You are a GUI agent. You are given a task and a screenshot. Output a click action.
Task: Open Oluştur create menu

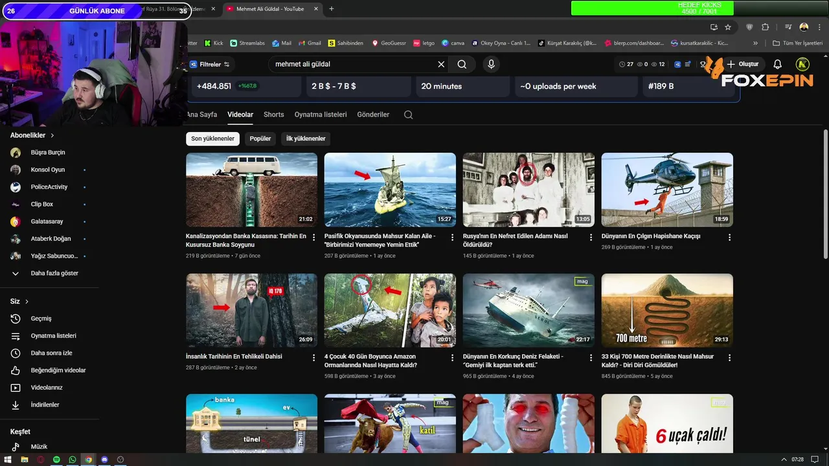(x=742, y=64)
